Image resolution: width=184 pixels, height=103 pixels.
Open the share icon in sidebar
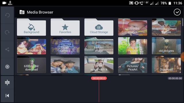pos(7,49)
